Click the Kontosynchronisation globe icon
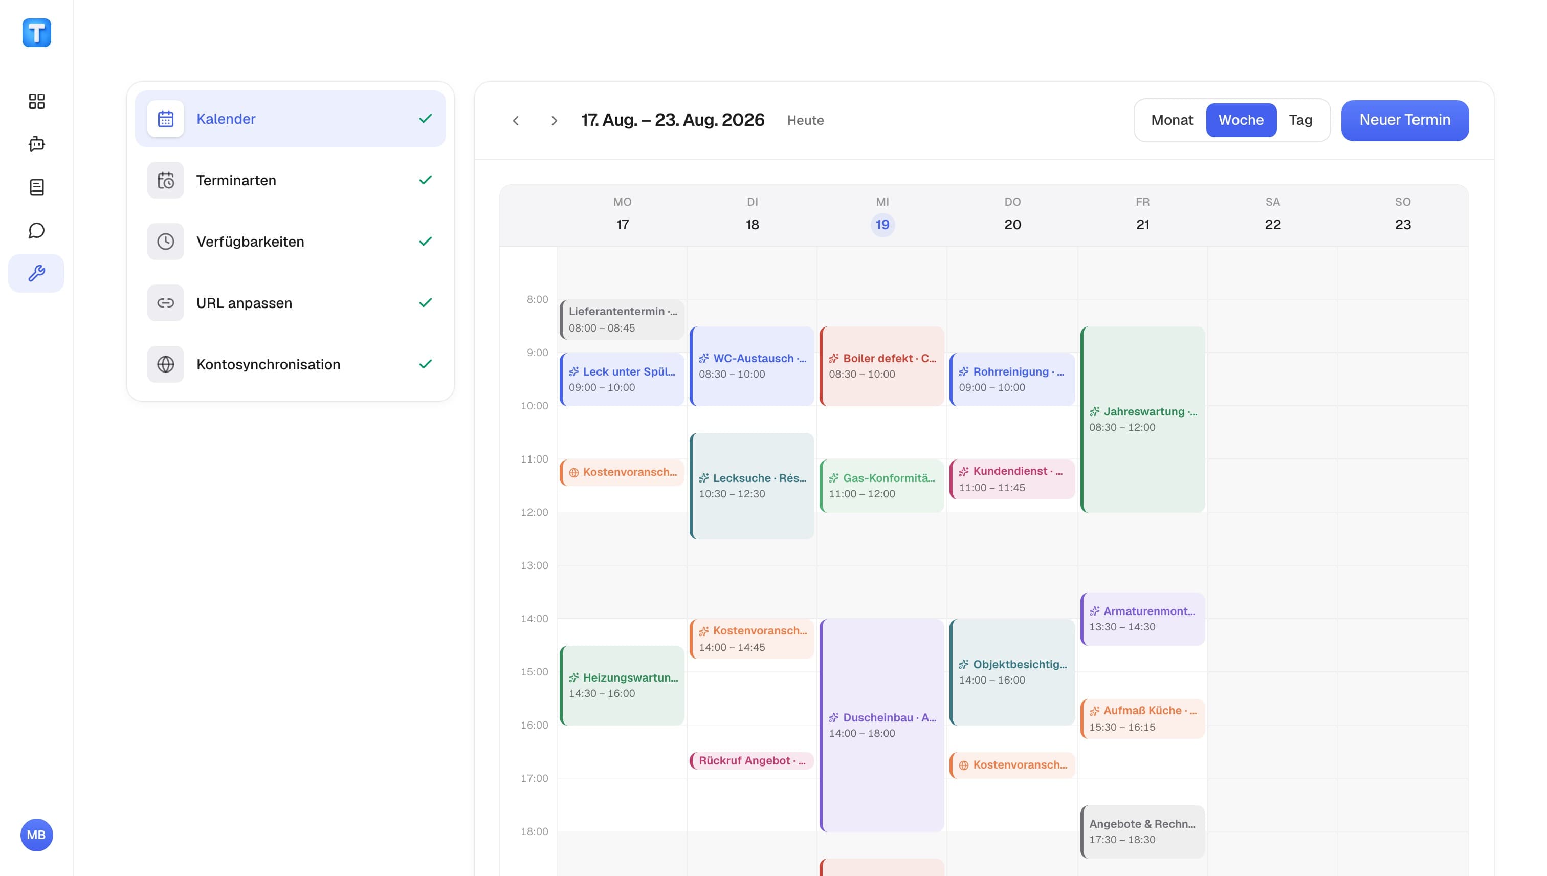Viewport: 1547px width, 876px height. pos(165,364)
